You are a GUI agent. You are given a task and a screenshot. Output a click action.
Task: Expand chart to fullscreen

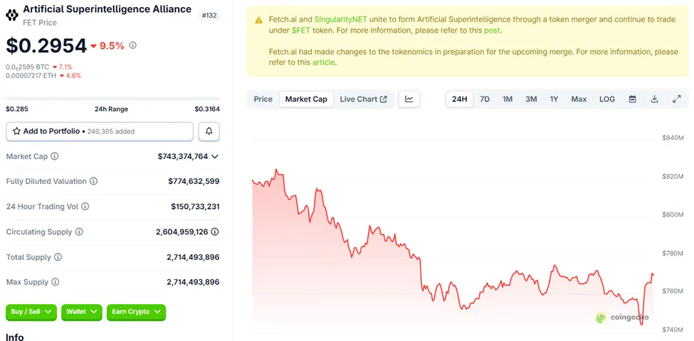676,99
